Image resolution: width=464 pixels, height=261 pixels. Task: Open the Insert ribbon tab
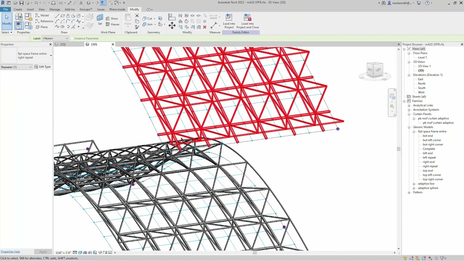[x=30, y=9]
